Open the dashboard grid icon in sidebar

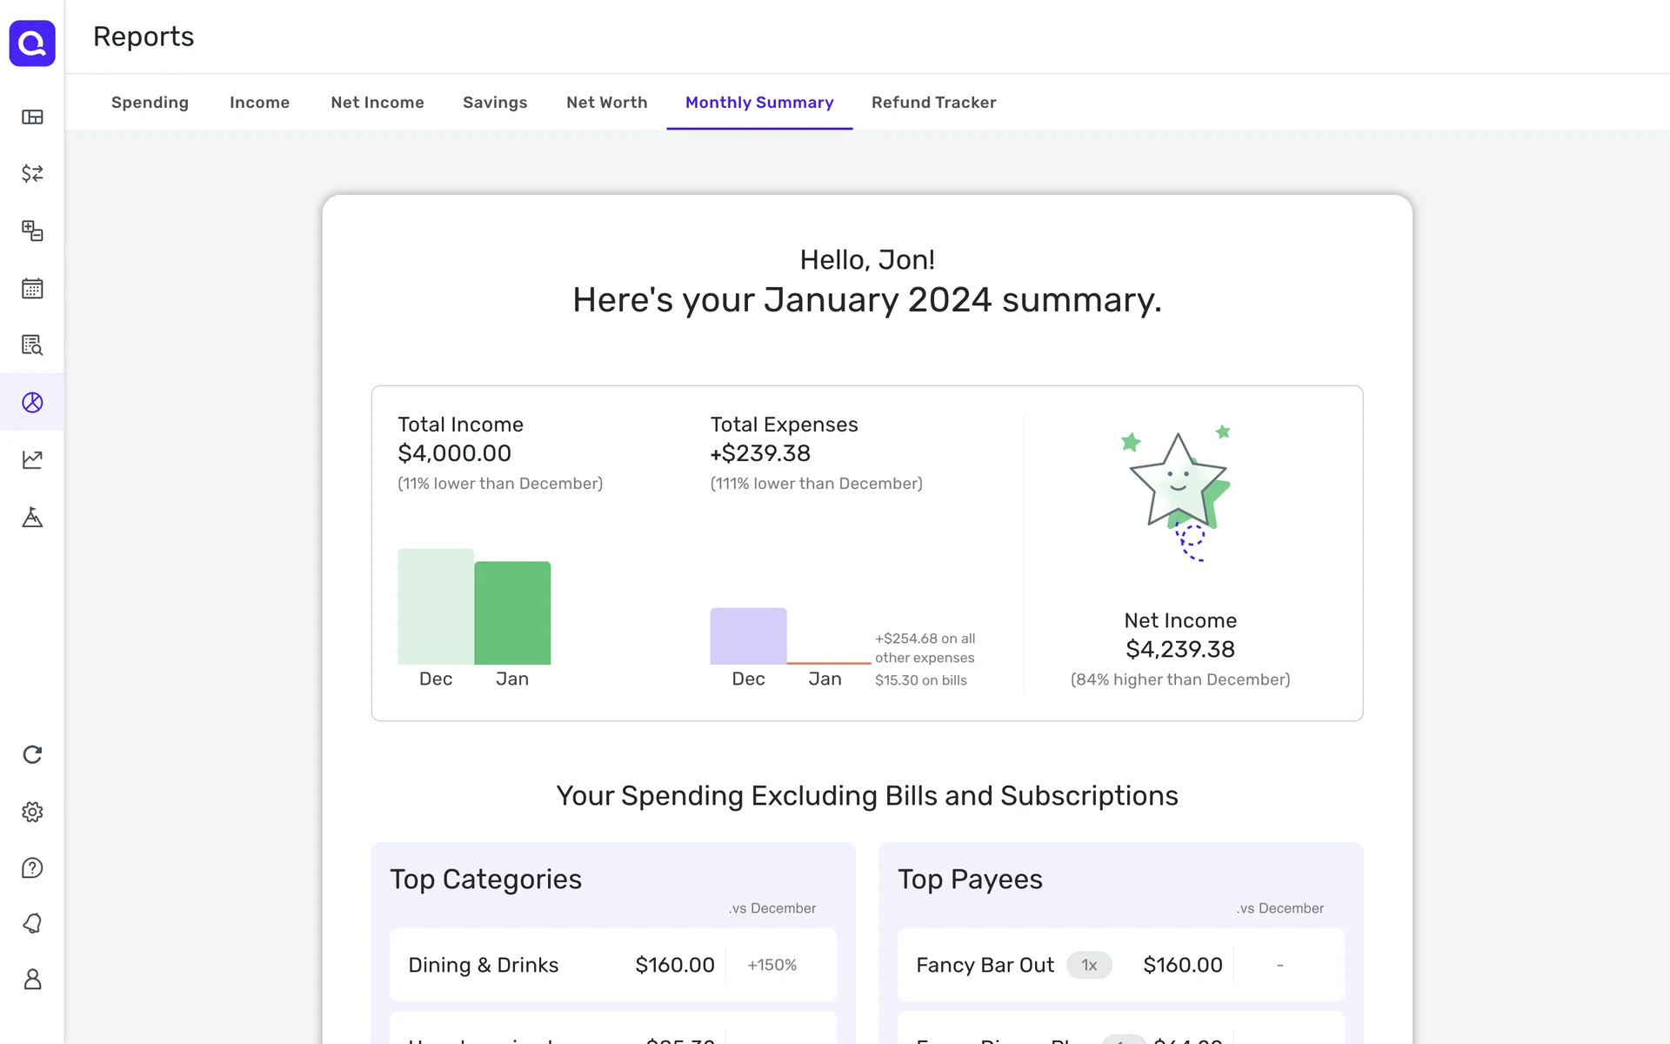click(32, 117)
